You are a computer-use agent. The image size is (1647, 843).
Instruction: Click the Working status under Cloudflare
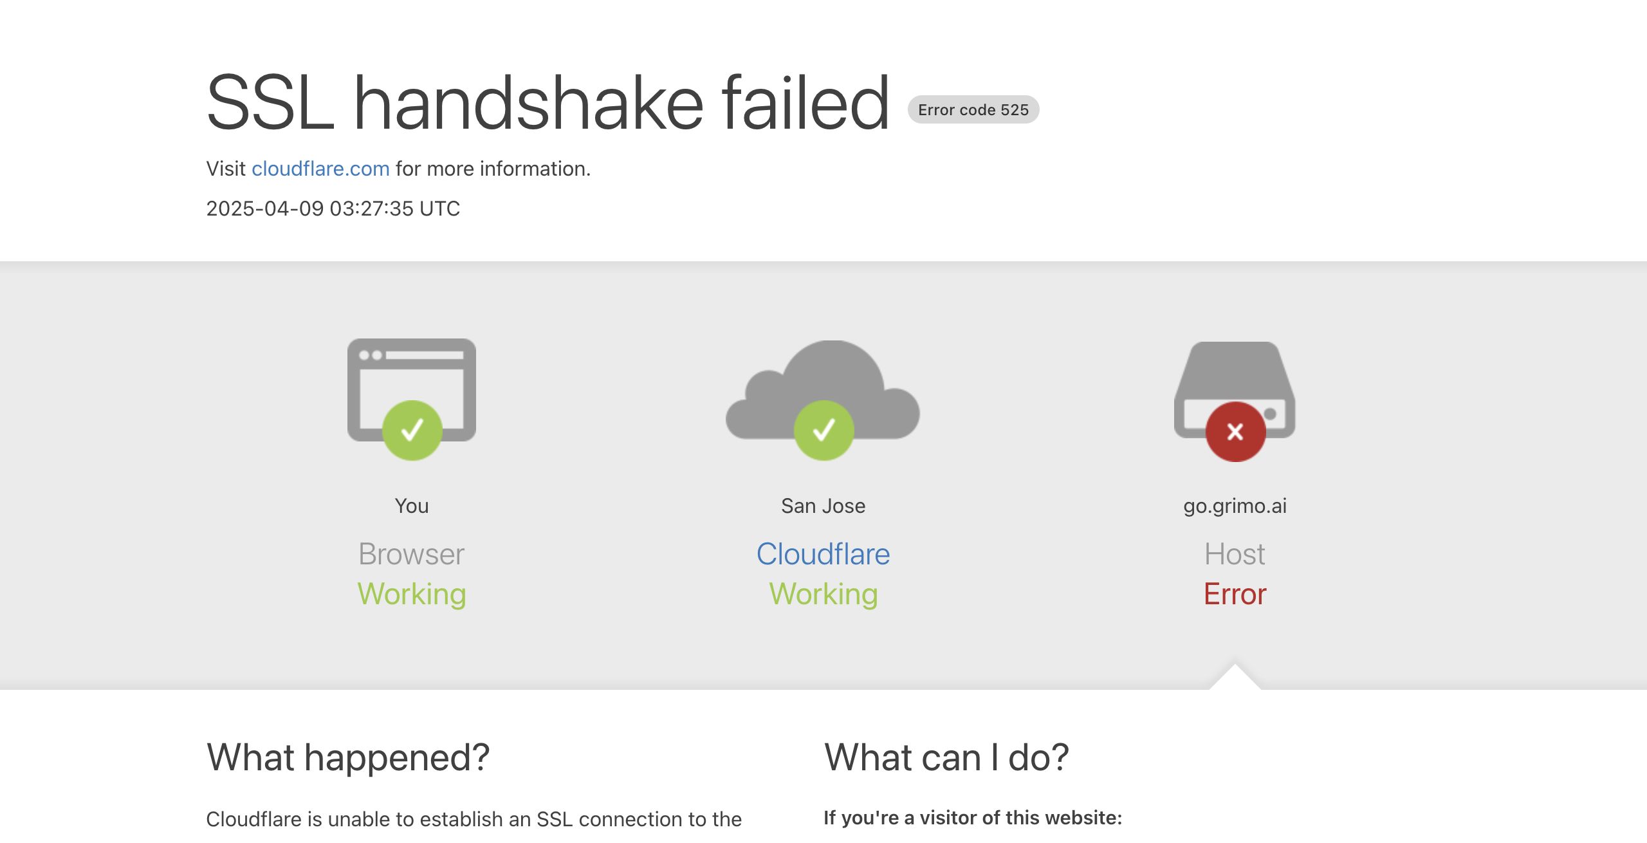(823, 594)
